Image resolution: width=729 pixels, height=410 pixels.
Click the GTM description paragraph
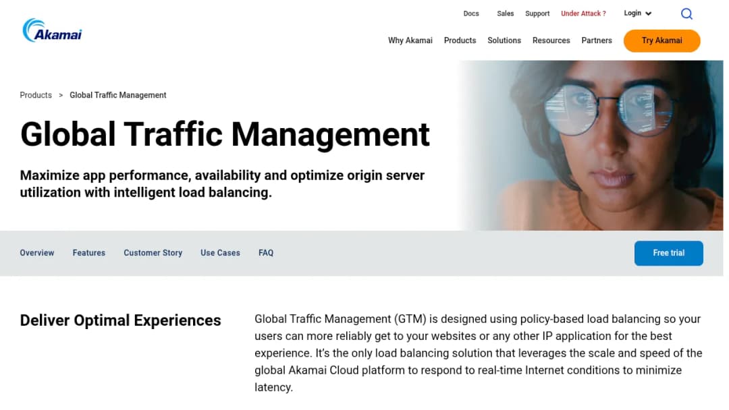479,353
